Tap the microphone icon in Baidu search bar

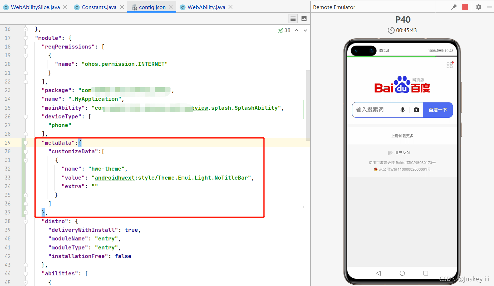[403, 110]
